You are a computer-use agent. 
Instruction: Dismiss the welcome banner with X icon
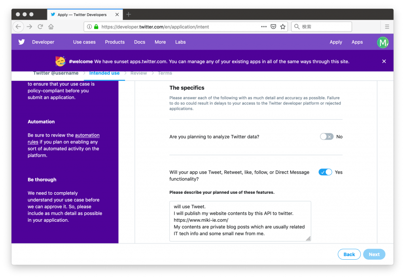click(384, 61)
